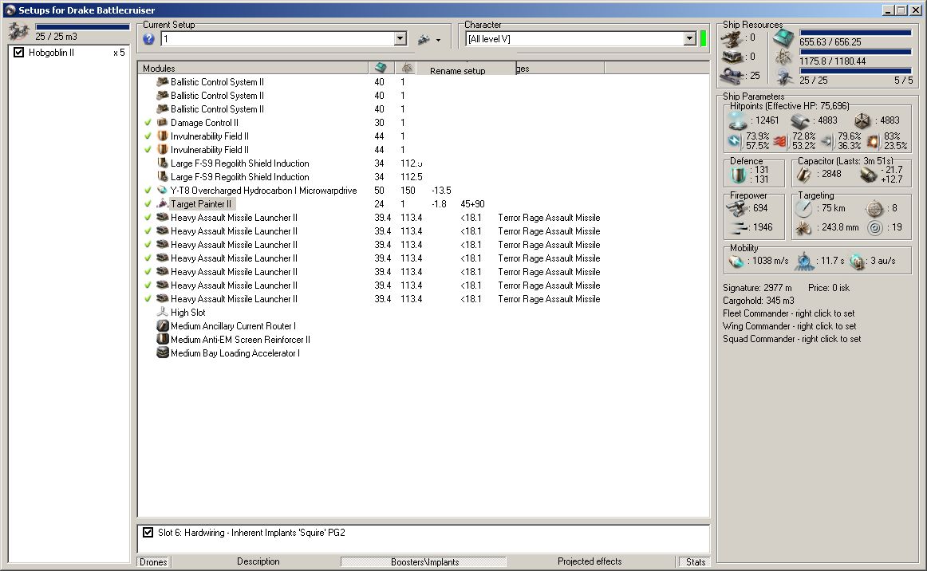Open the Current Setup dropdown arrow

pyautogui.click(x=400, y=39)
